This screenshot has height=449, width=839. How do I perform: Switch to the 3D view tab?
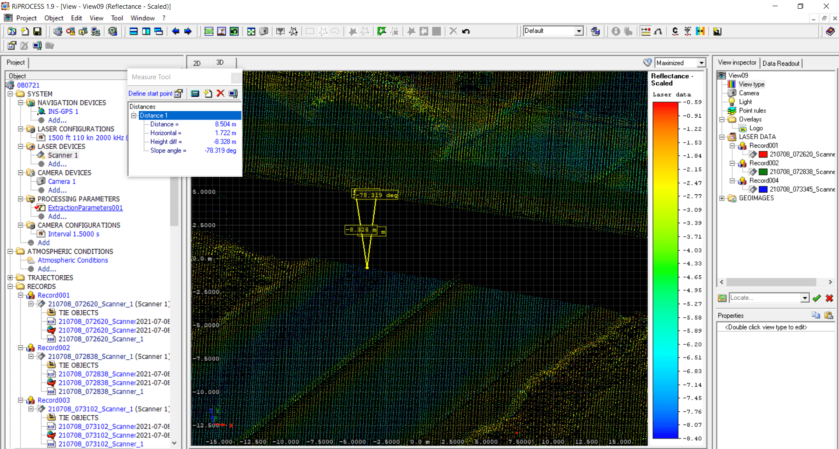220,63
